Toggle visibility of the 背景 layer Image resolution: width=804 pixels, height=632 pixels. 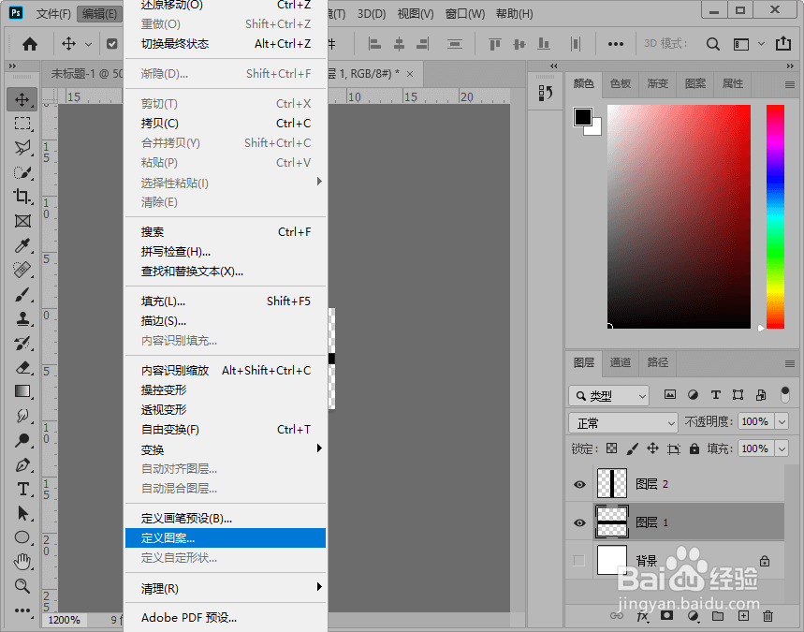[x=580, y=560]
